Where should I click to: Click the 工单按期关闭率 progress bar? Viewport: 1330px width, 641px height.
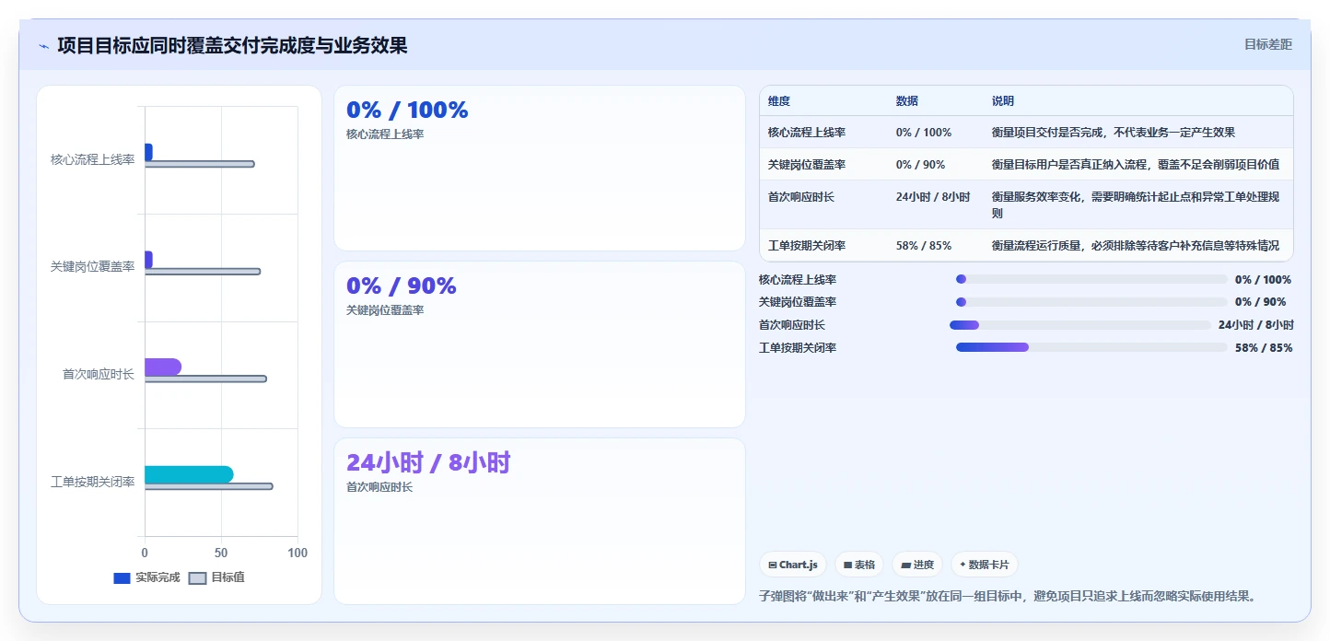pyautogui.click(x=1091, y=347)
